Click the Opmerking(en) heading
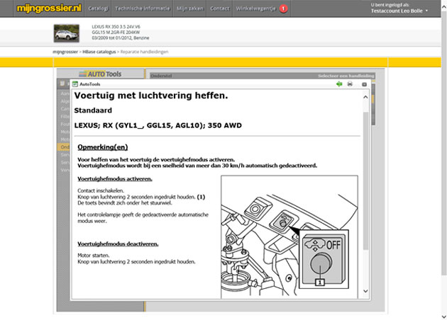447x320 pixels. 103,147
